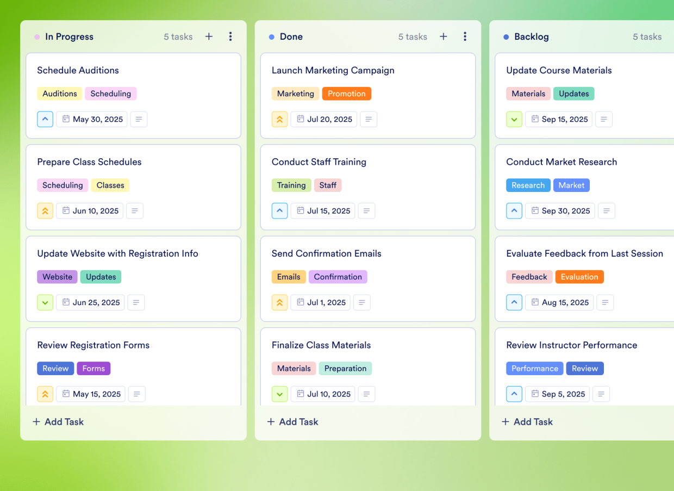
Task: Click the calendar icon on Finalize Class Materials
Action: pyautogui.click(x=301, y=394)
